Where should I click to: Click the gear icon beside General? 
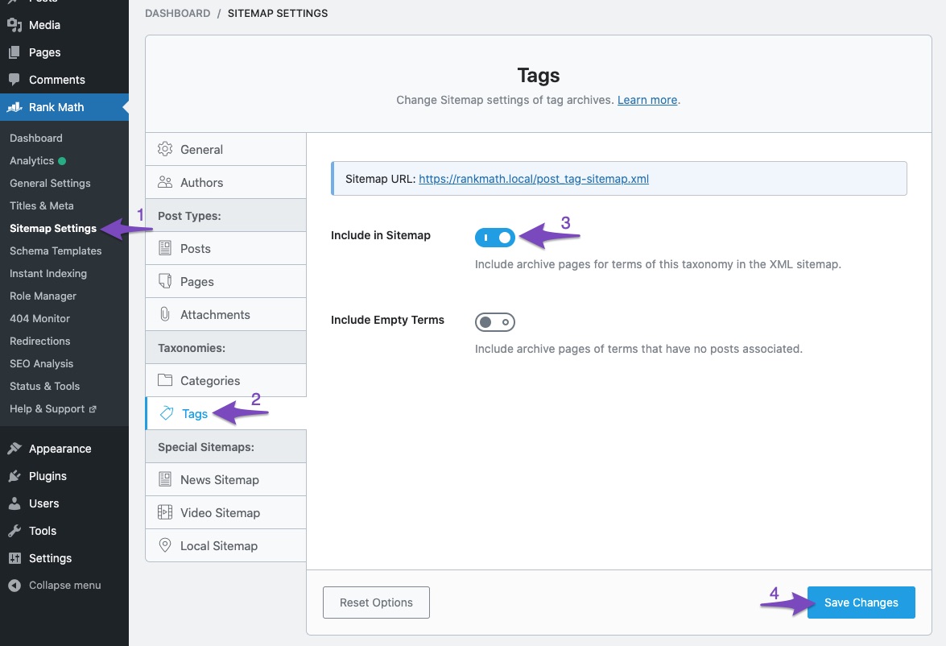point(165,149)
